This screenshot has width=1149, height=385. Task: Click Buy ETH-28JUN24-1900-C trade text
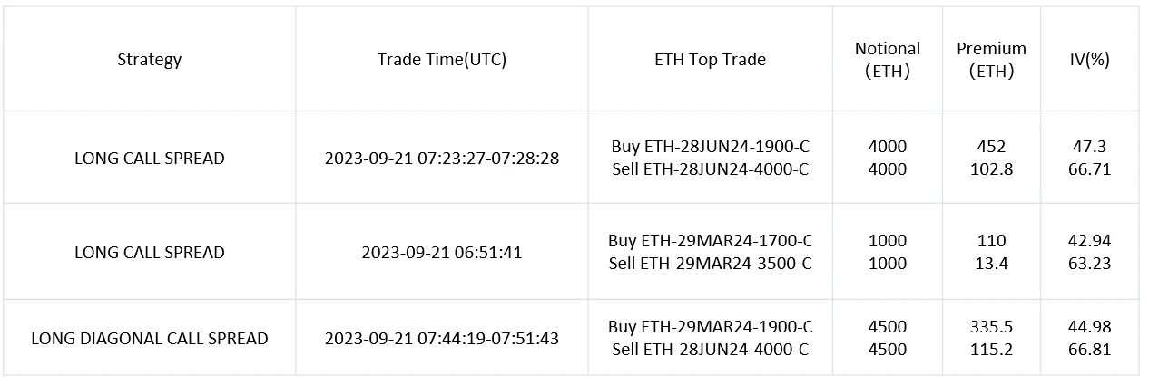(x=710, y=147)
